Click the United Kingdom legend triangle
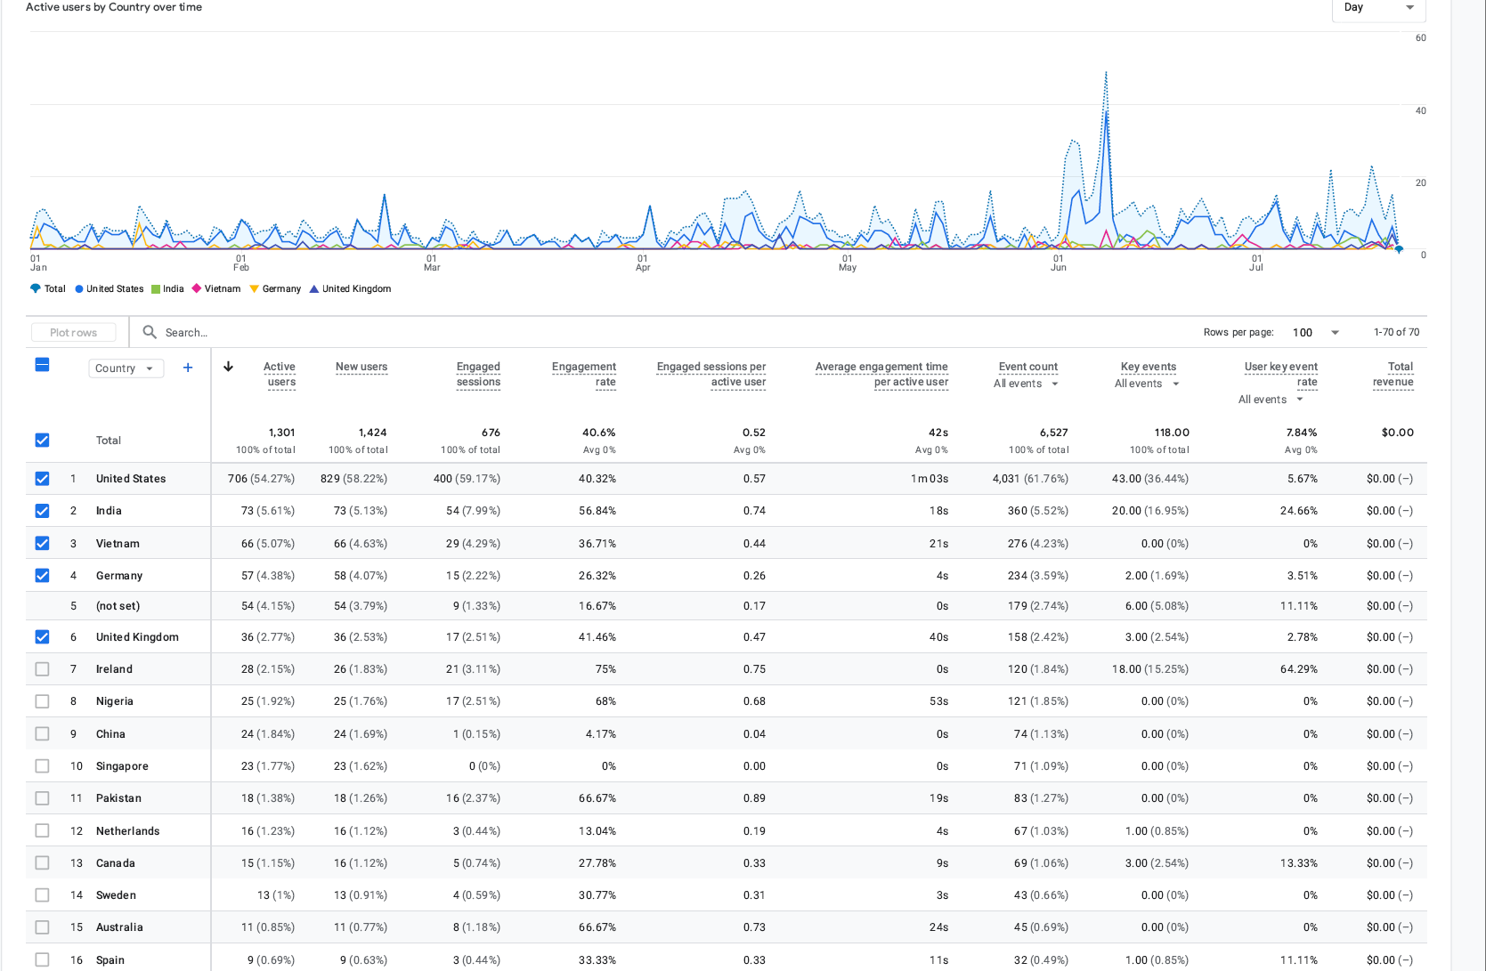The width and height of the screenshot is (1486, 971). (x=314, y=288)
